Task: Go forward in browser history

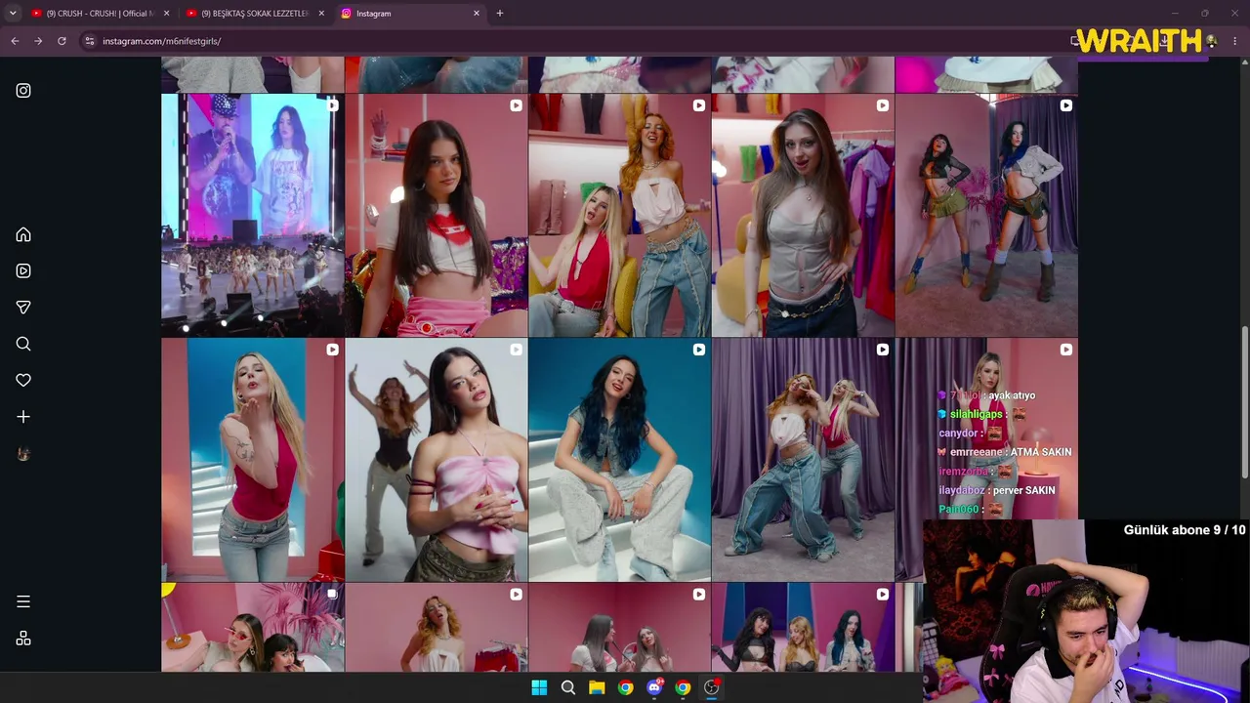Action: tap(38, 41)
